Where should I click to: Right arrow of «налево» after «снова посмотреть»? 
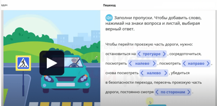166,73
